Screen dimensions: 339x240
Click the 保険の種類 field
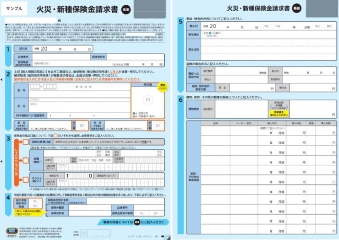pos(90,208)
